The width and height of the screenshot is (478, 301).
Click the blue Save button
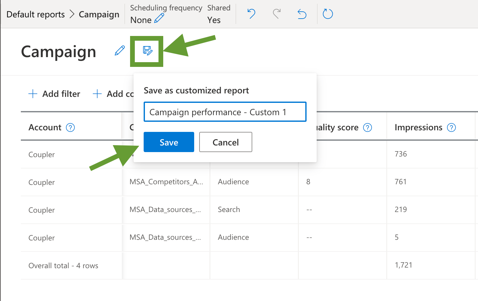tap(169, 142)
